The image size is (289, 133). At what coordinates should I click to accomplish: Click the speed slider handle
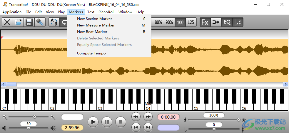click(x=239, y=120)
